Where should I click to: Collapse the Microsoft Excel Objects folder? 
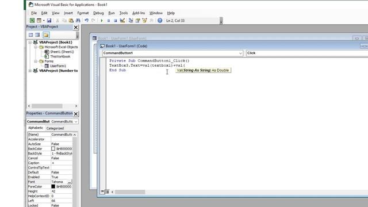(36, 47)
